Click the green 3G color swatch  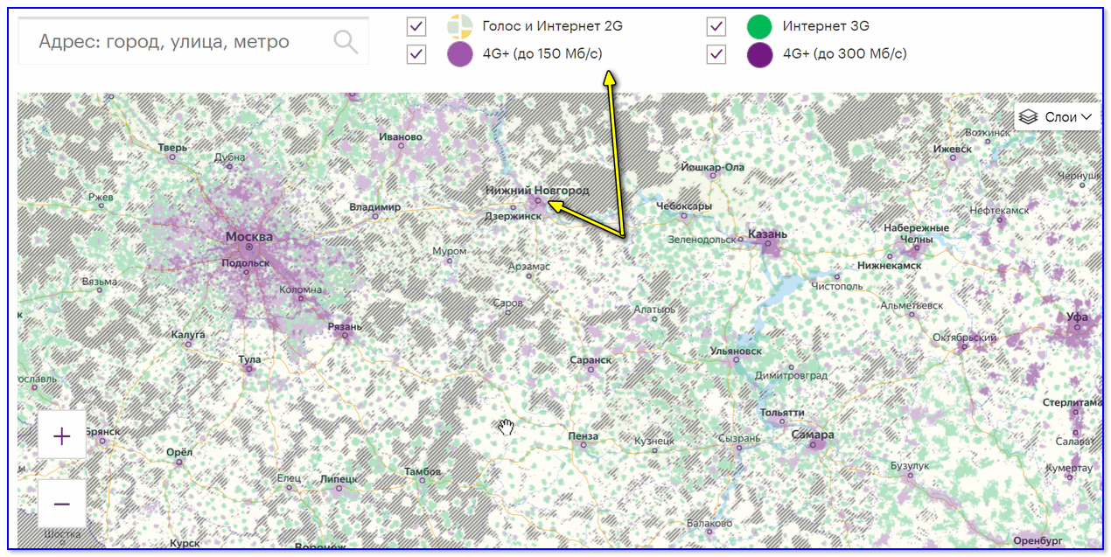click(759, 26)
